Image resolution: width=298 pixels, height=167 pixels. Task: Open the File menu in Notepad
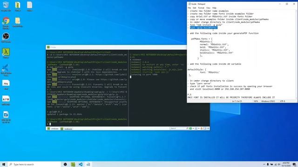click(190, 8)
